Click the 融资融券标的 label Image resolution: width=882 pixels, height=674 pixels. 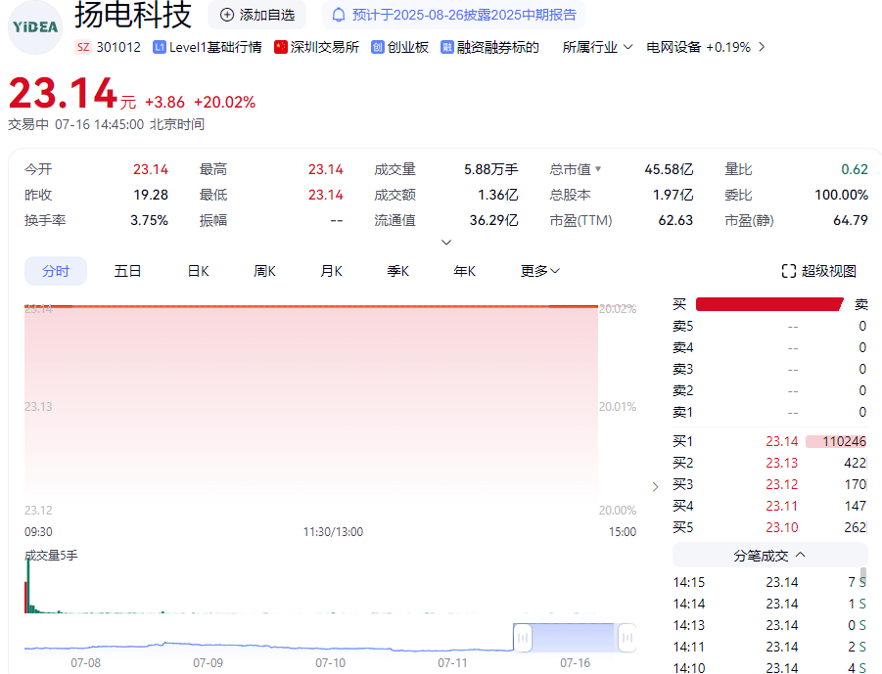pos(498,47)
